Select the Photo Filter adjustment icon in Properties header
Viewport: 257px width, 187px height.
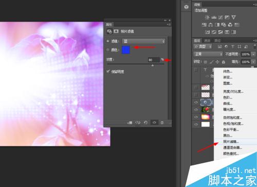109,31
